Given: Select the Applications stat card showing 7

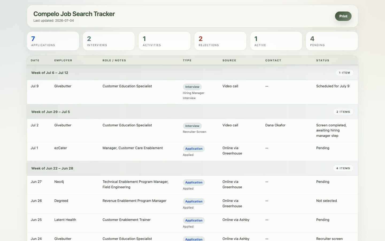Looking at the screenshot, I should 53,41.
